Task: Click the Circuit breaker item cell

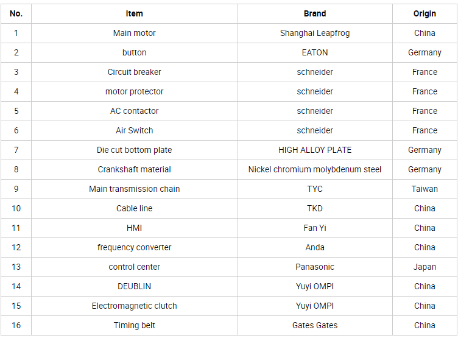Action: point(135,72)
